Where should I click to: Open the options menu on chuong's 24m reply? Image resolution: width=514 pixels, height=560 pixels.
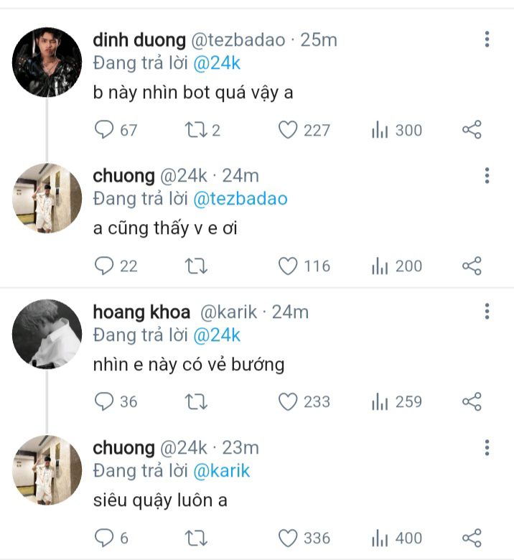coord(487,176)
